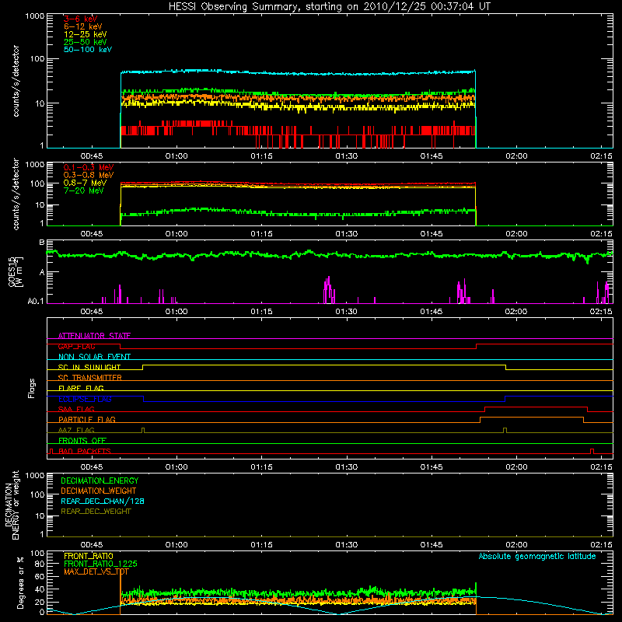Select the ECLIPSE_FLAG label

(x=85, y=399)
